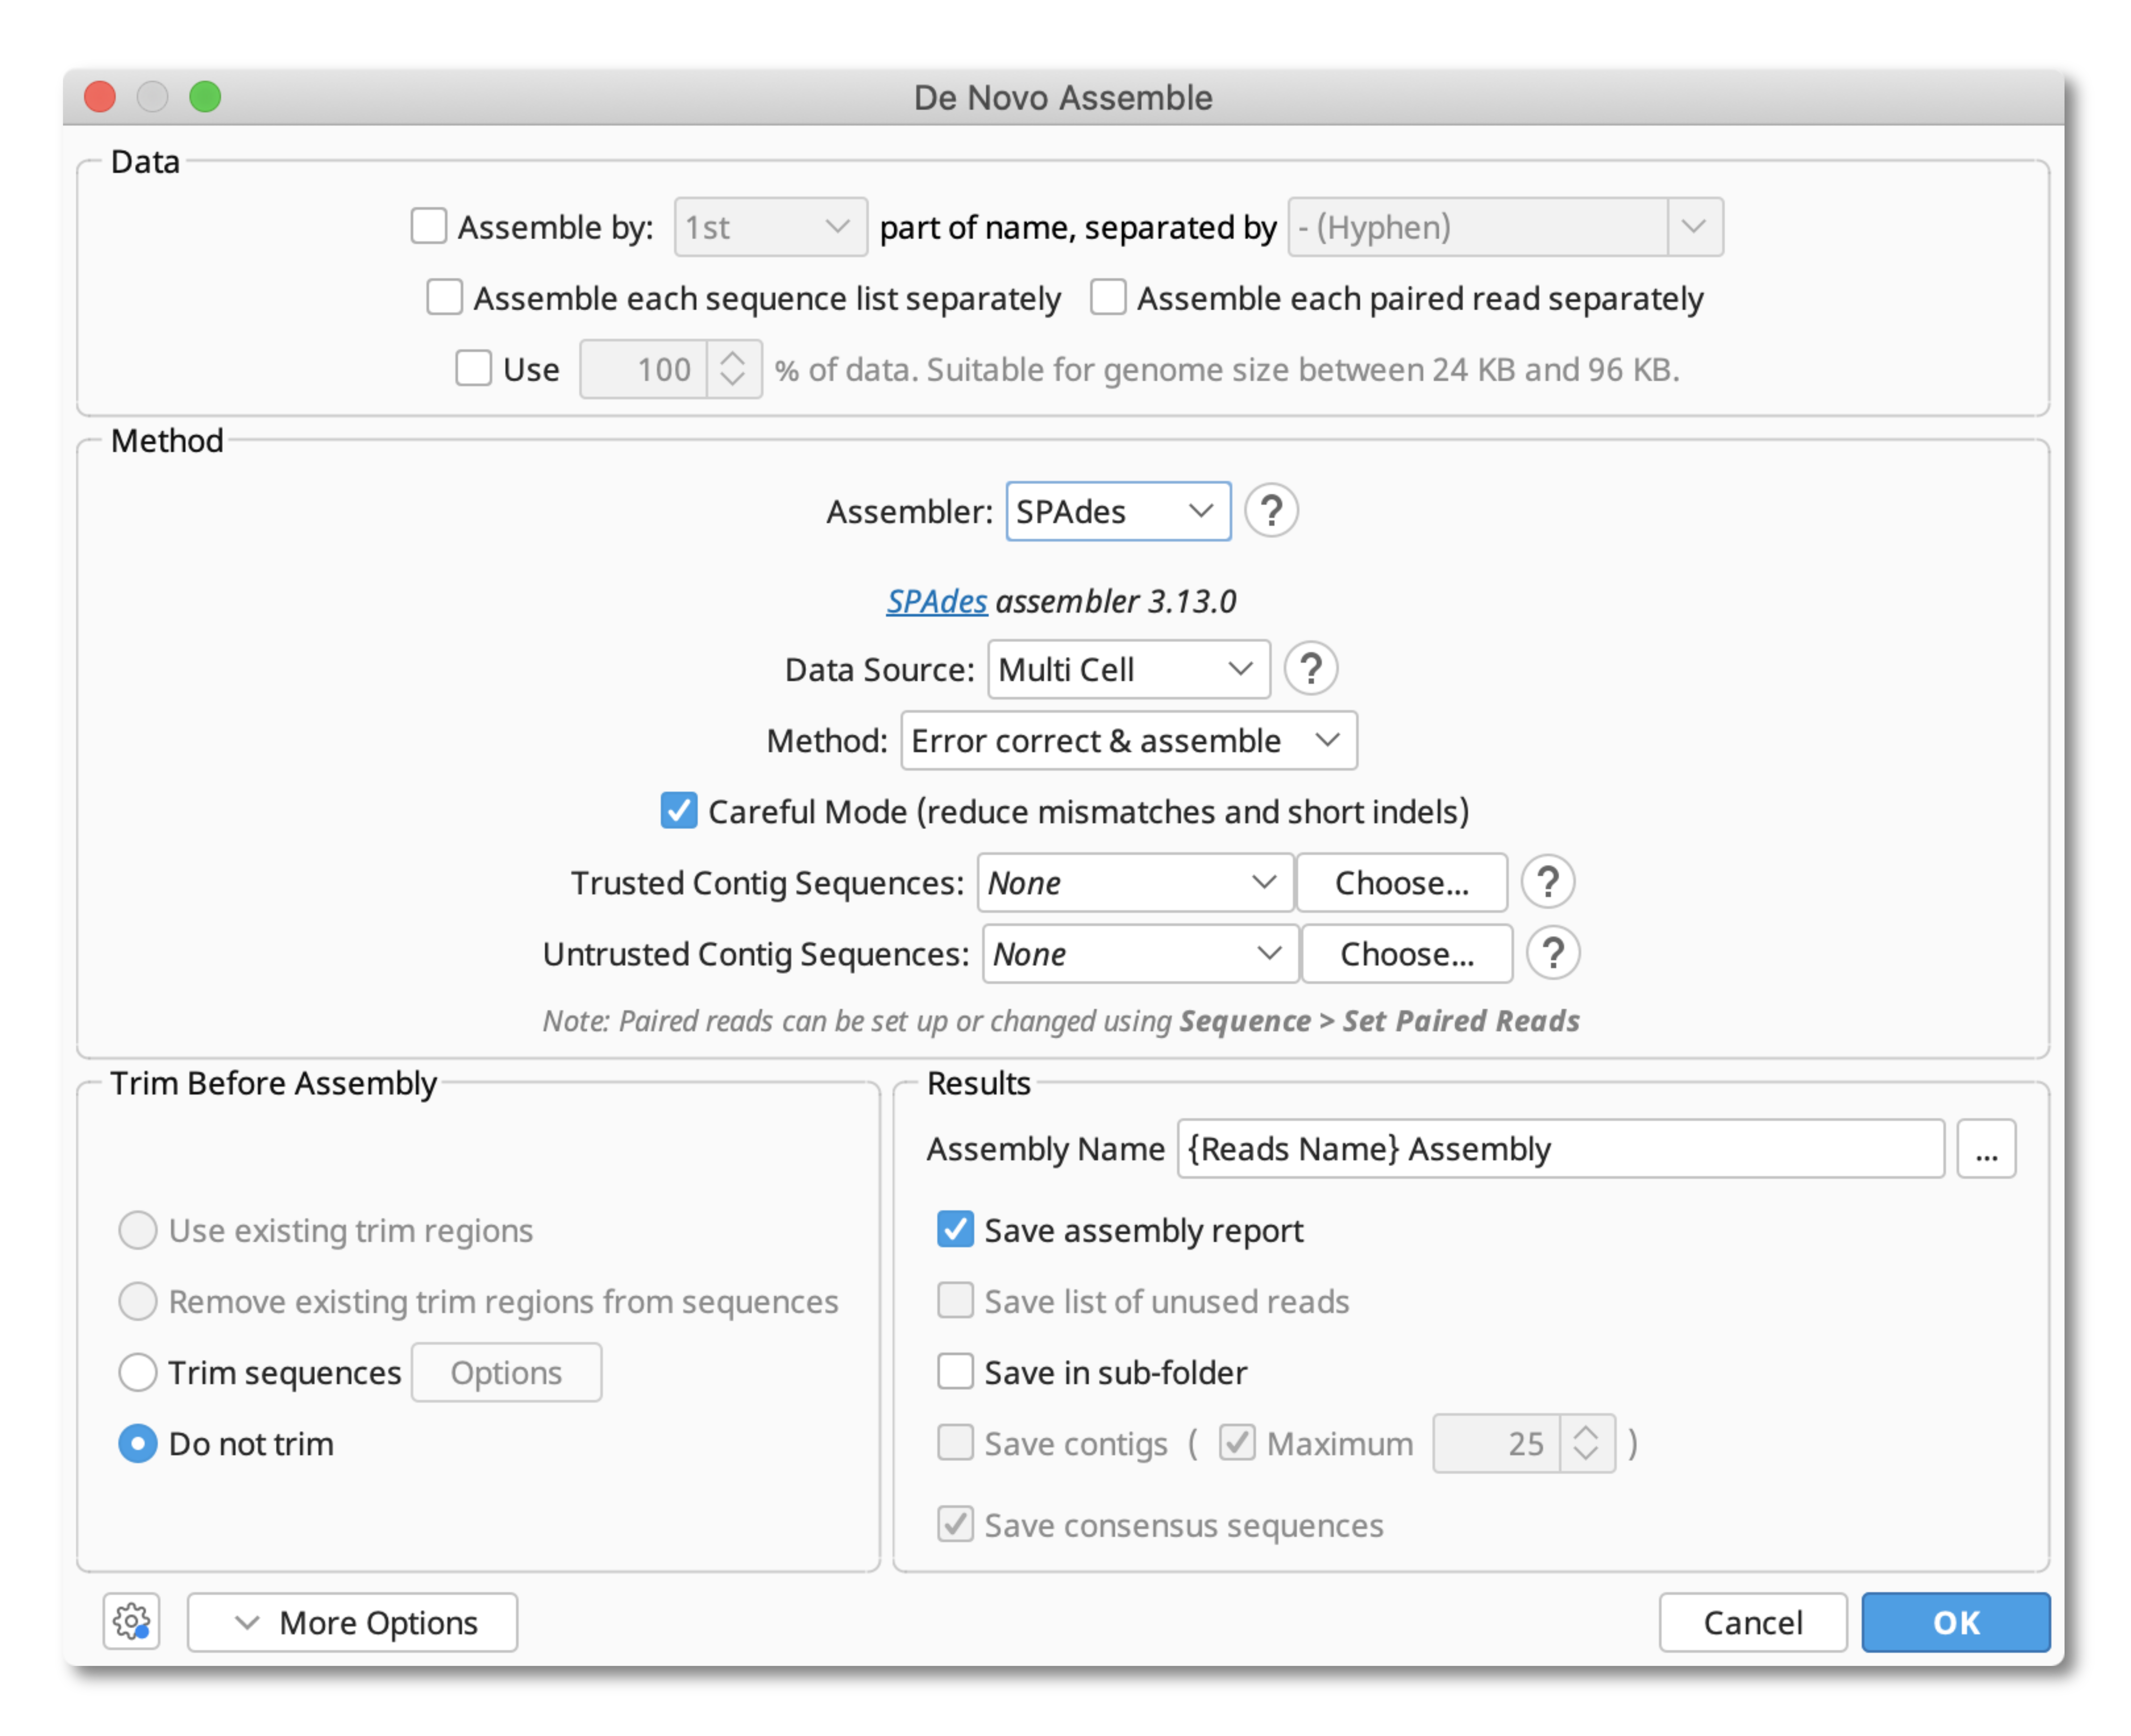Open help for the Assembler selection
Viewport: 2131px width, 1736px height.
[x=1271, y=511]
